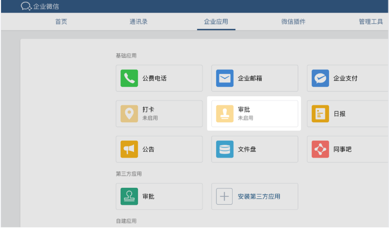Open the 企业邮箱 app label
389x229 pixels.
pyautogui.click(x=250, y=78)
